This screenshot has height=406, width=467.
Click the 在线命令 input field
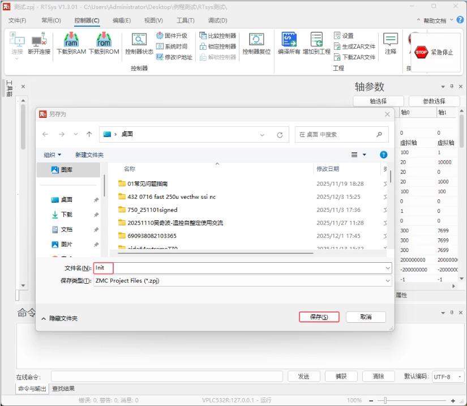(x=167, y=377)
